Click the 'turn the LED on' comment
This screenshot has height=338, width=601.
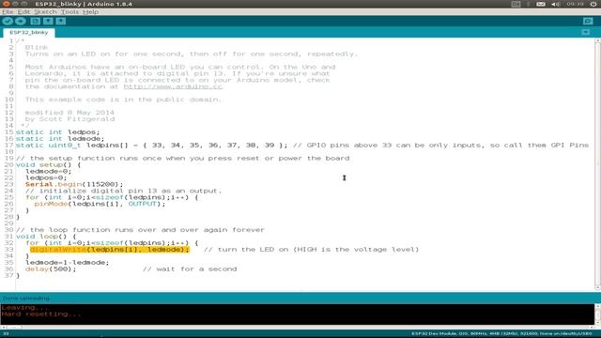311,250
